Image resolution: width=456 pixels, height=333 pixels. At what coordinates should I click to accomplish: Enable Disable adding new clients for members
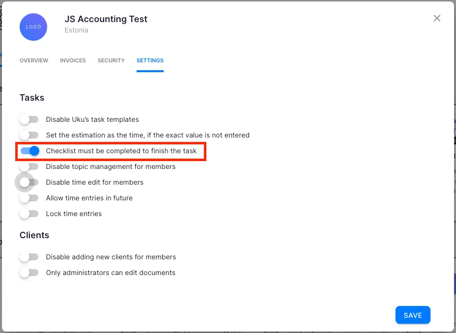tap(29, 257)
